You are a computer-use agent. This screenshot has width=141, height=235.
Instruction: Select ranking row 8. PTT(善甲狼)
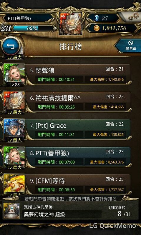78,157
